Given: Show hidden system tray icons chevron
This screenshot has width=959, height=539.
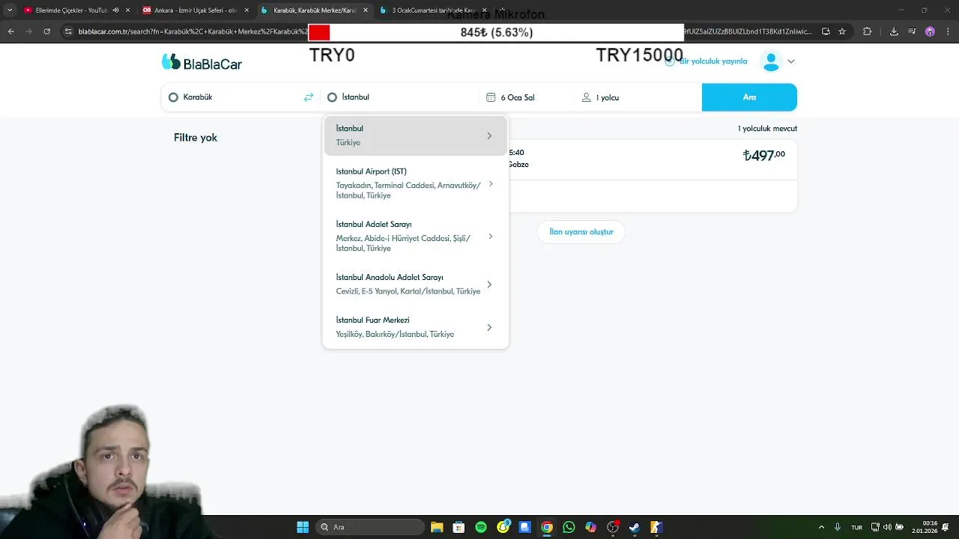Looking at the screenshot, I should 821,527.
